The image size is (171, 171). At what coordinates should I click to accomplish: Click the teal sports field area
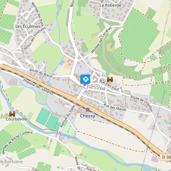(x=48, y=119)
